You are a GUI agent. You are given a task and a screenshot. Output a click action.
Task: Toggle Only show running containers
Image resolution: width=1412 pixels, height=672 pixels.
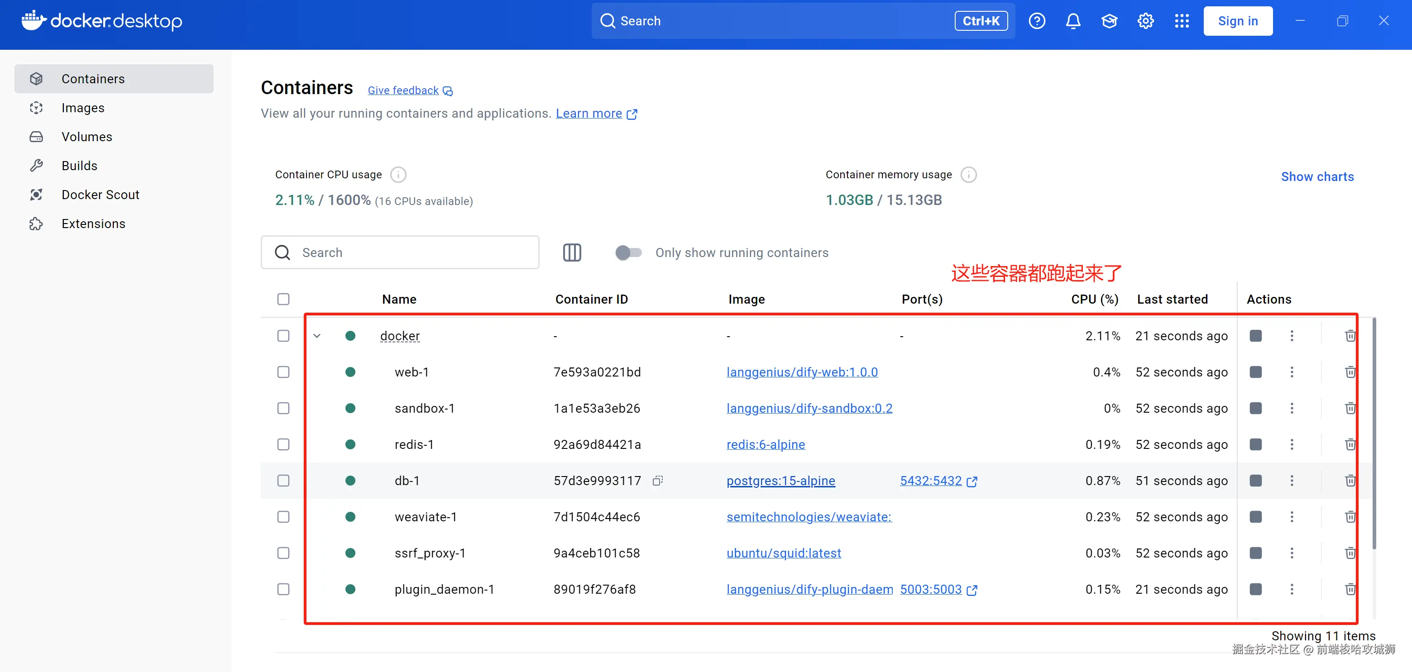tap(628, 253)
